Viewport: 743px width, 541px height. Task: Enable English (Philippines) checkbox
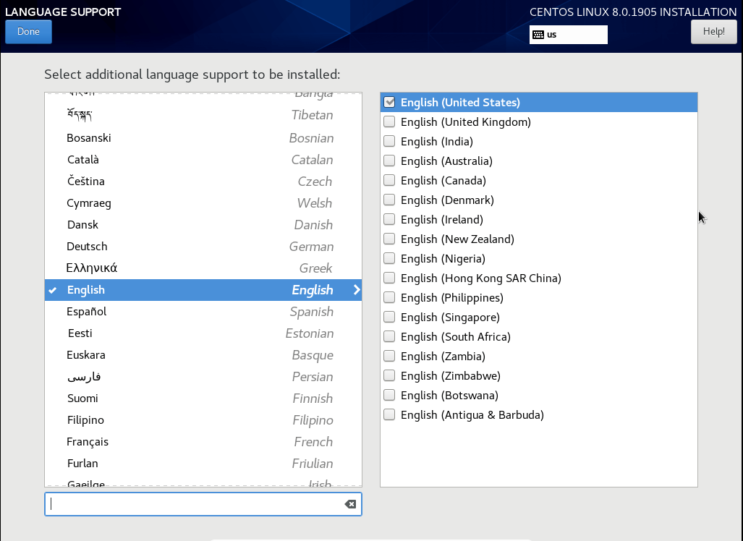pos(389,297)
